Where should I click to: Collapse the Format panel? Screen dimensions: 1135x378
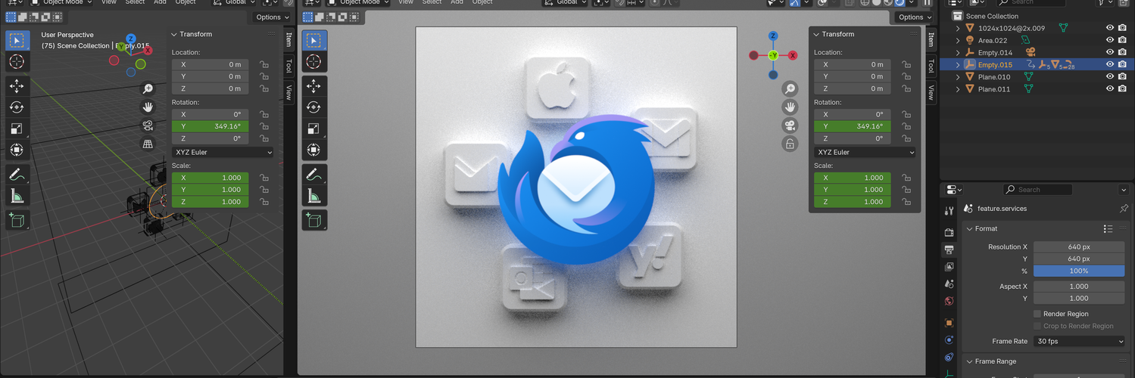(969, 228)
